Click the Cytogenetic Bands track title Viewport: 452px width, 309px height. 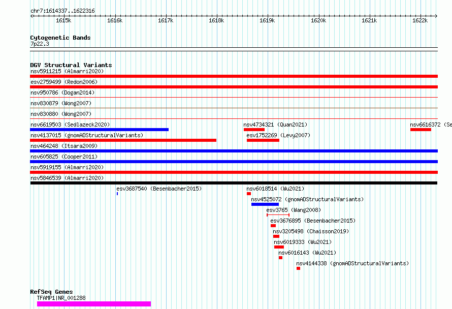coord(60,38)
